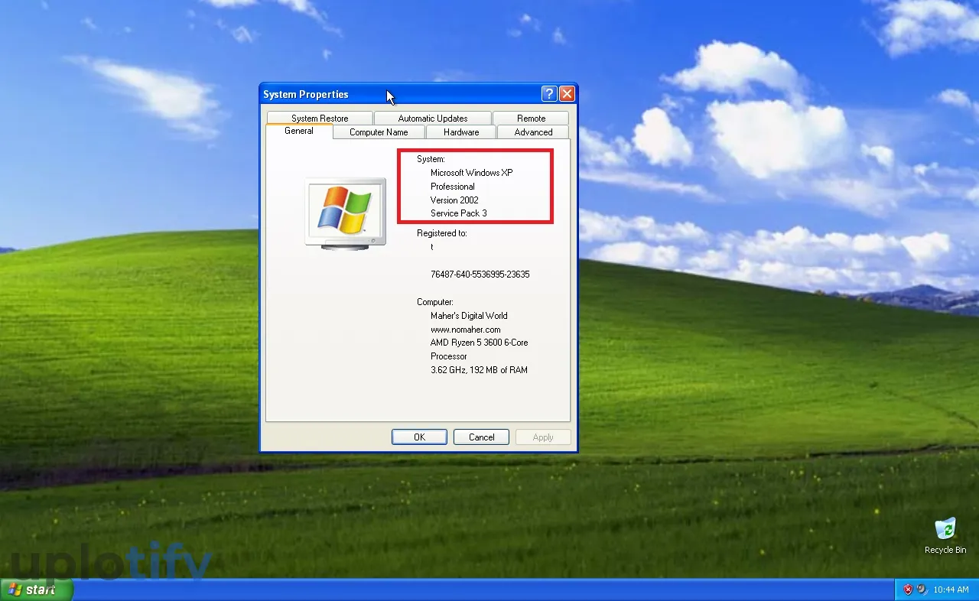The height and width of the screenshot is (601, 979).
Task: Click the tray icon beside the clock
Action: (922, 590)
